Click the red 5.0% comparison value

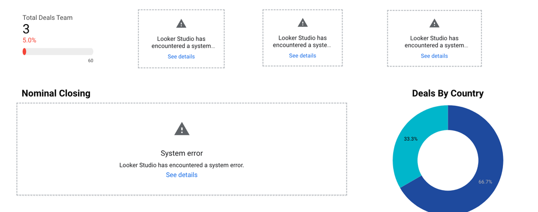point(30,40)
